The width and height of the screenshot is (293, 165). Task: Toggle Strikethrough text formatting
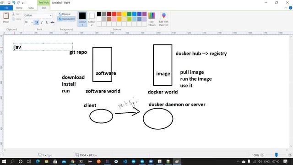tap(53, 22)
